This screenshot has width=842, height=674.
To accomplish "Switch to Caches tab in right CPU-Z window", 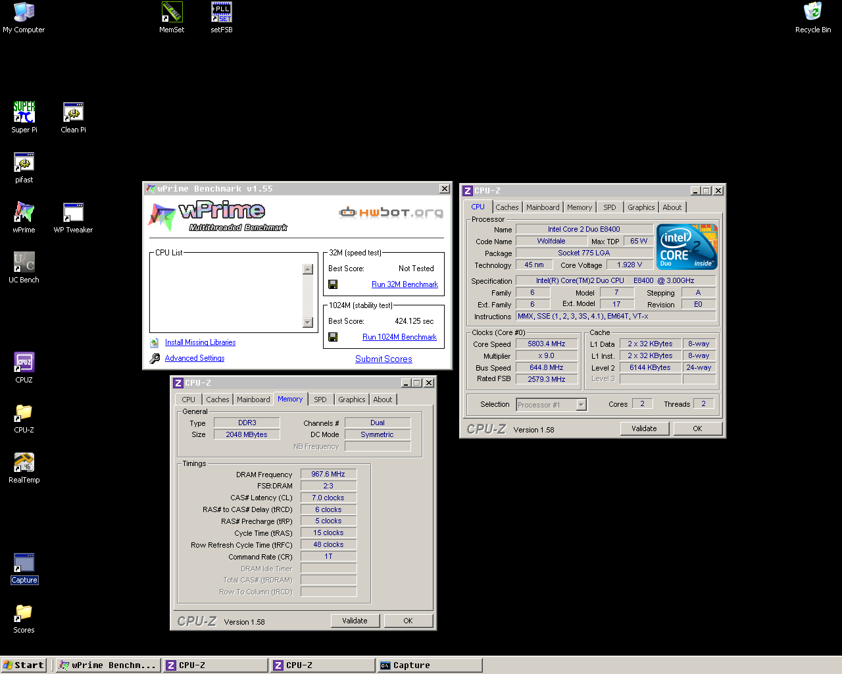I will (x=507, y=207).
